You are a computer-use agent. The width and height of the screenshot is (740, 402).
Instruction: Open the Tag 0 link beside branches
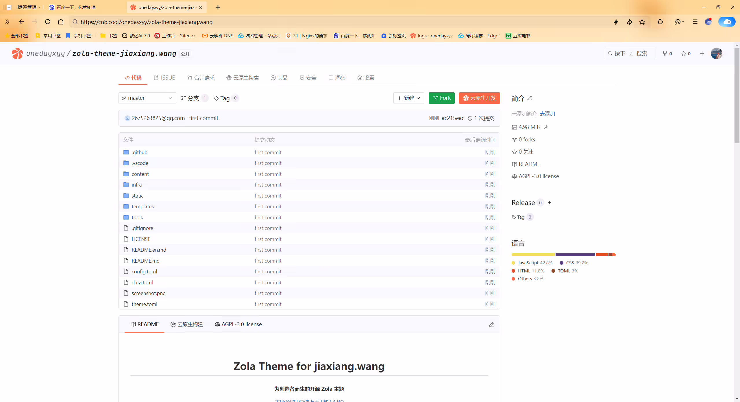pos(226,98)
